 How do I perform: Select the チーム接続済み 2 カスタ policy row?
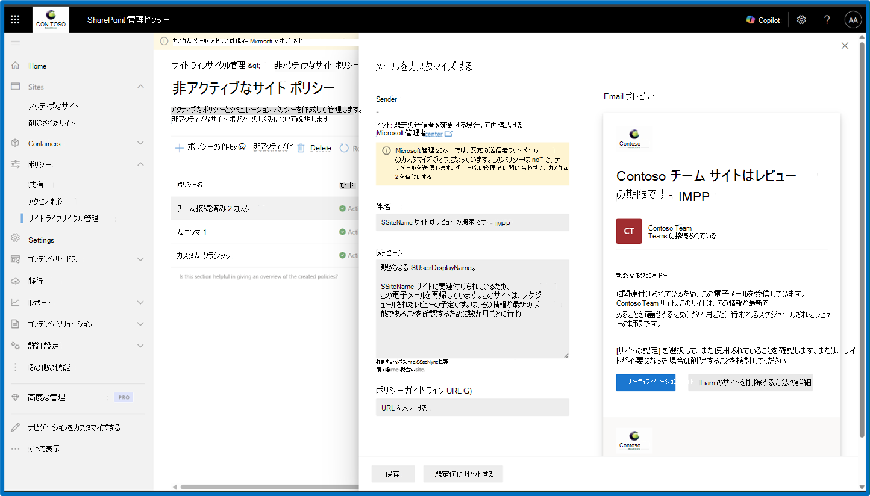pyautogui.click(x=264, y=208)
